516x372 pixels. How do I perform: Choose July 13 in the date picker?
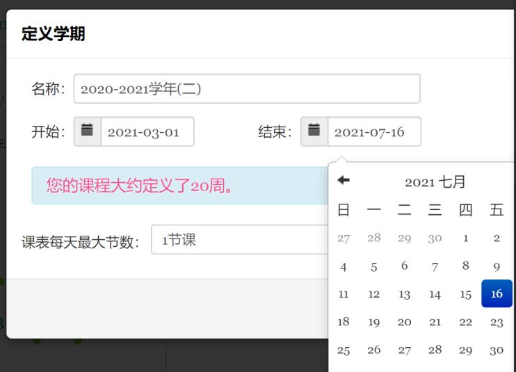[x=405, y=294]
